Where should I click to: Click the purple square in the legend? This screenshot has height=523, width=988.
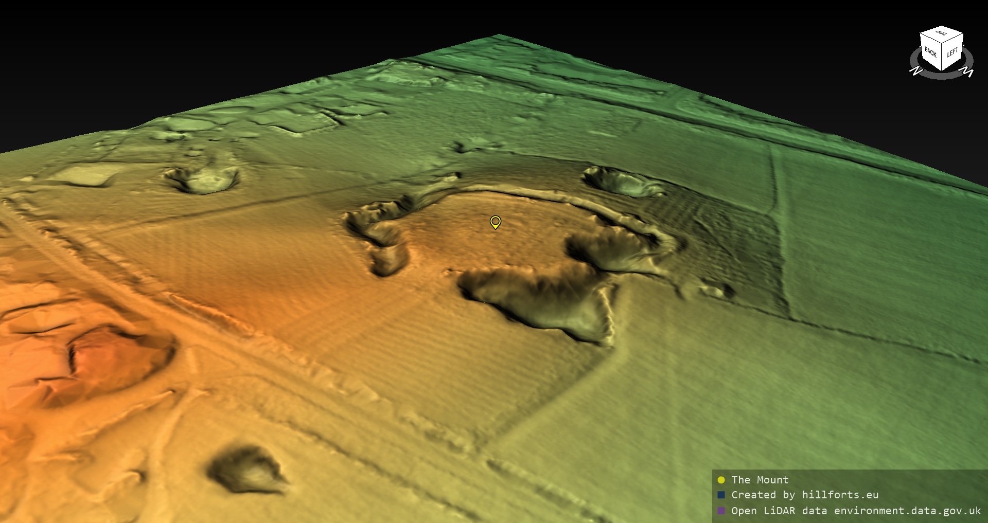pyautogui.click(x=721, y=511)
